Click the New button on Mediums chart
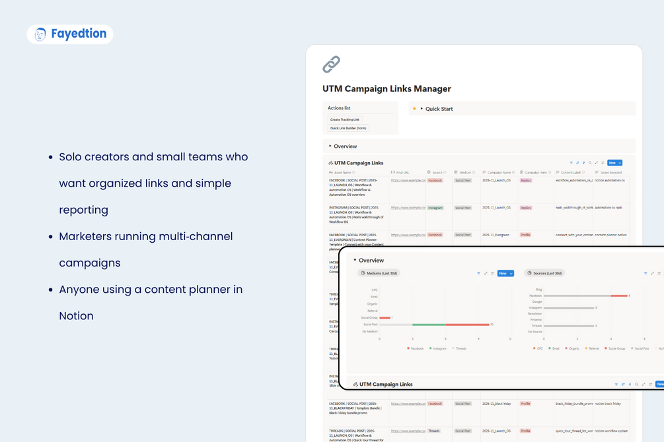The image size is (664, 442). point(503,273)
